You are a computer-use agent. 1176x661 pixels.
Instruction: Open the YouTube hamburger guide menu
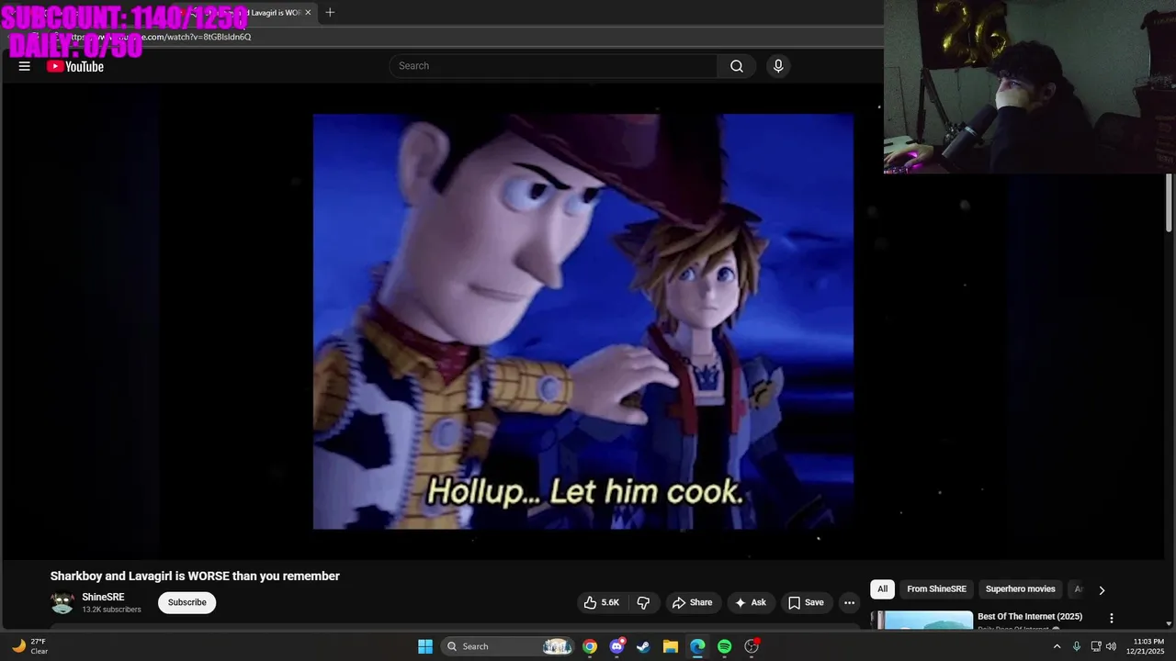click(x=25, y=66)
